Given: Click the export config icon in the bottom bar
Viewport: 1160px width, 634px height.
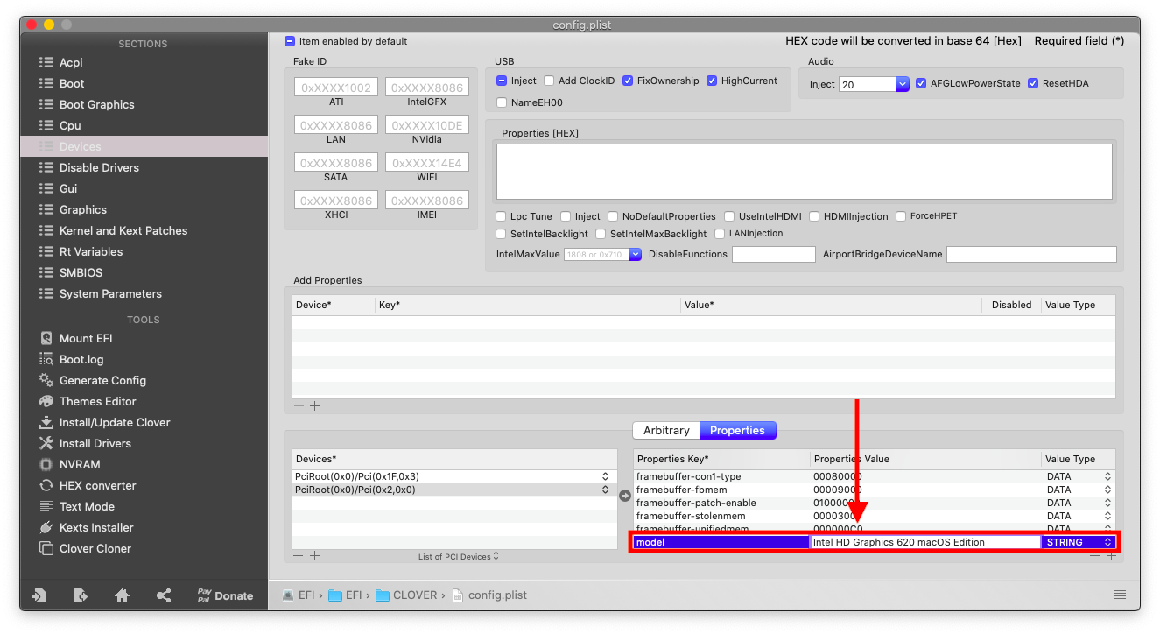Looking at the screenshot, I should 81,595.
